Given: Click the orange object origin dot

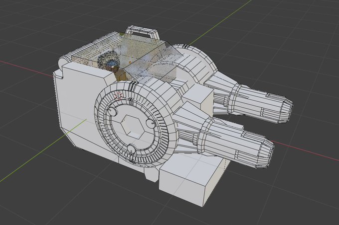Looking at the screenshot, I should [130, 63].
